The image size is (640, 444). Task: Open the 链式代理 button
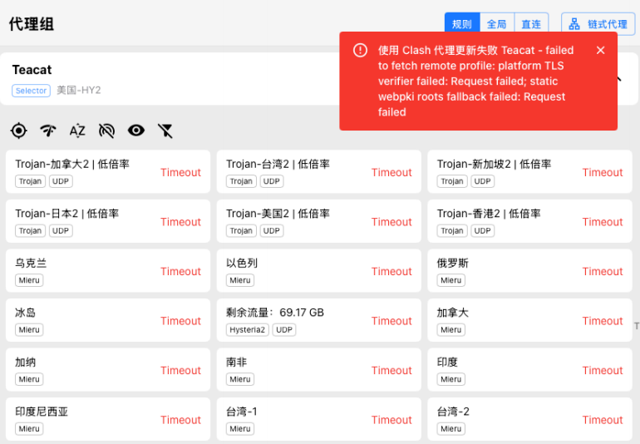coord(598,24)
